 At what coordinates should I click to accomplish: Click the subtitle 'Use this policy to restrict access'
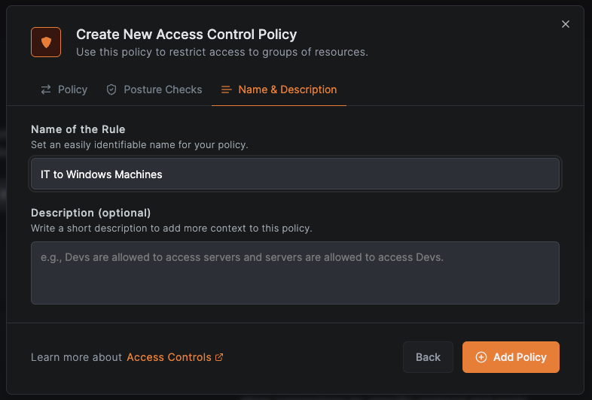click(x=160, y=52)
